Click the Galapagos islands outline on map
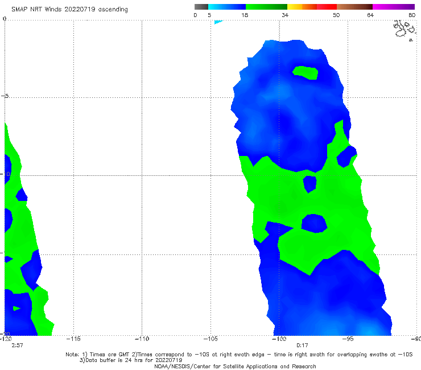421x370 pixels. (x=405, y=30)
